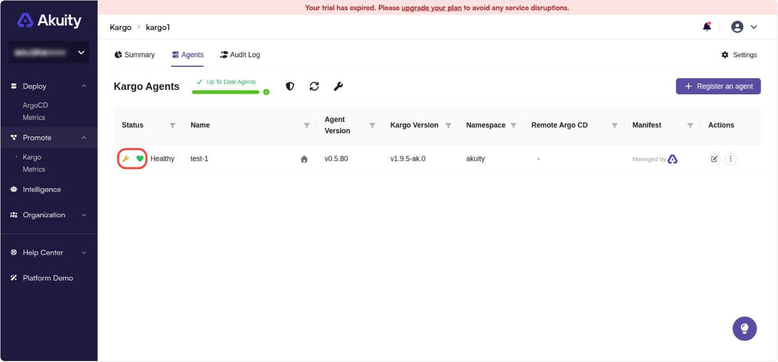Switch to the Summary tab
Viewport: 778px width, 362px height.
[x=135, y=55]
